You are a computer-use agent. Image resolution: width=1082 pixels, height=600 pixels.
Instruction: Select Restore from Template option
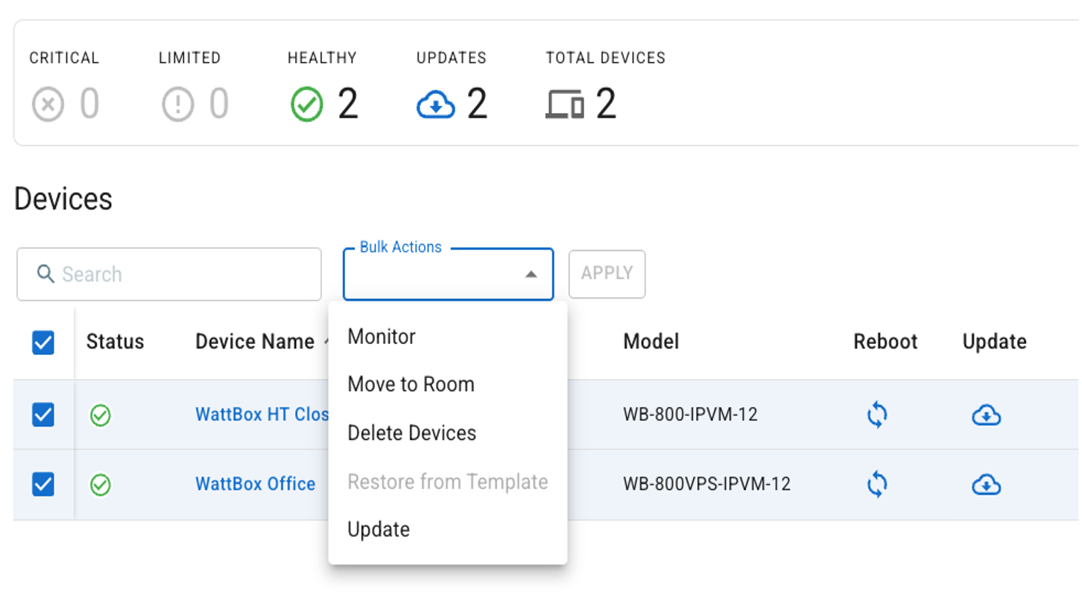[x=448, y=482]
